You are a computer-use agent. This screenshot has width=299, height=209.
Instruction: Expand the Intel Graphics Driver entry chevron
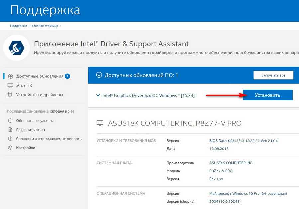(98, 95)
